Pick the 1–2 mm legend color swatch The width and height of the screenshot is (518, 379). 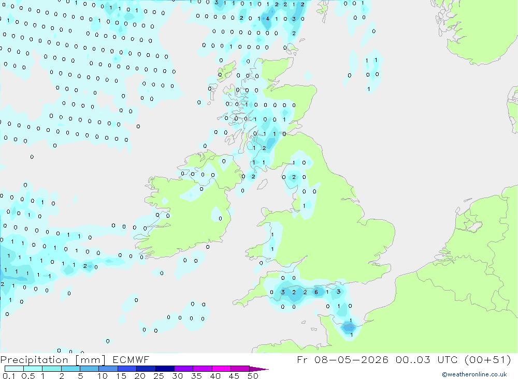click(x=52, y=369)
